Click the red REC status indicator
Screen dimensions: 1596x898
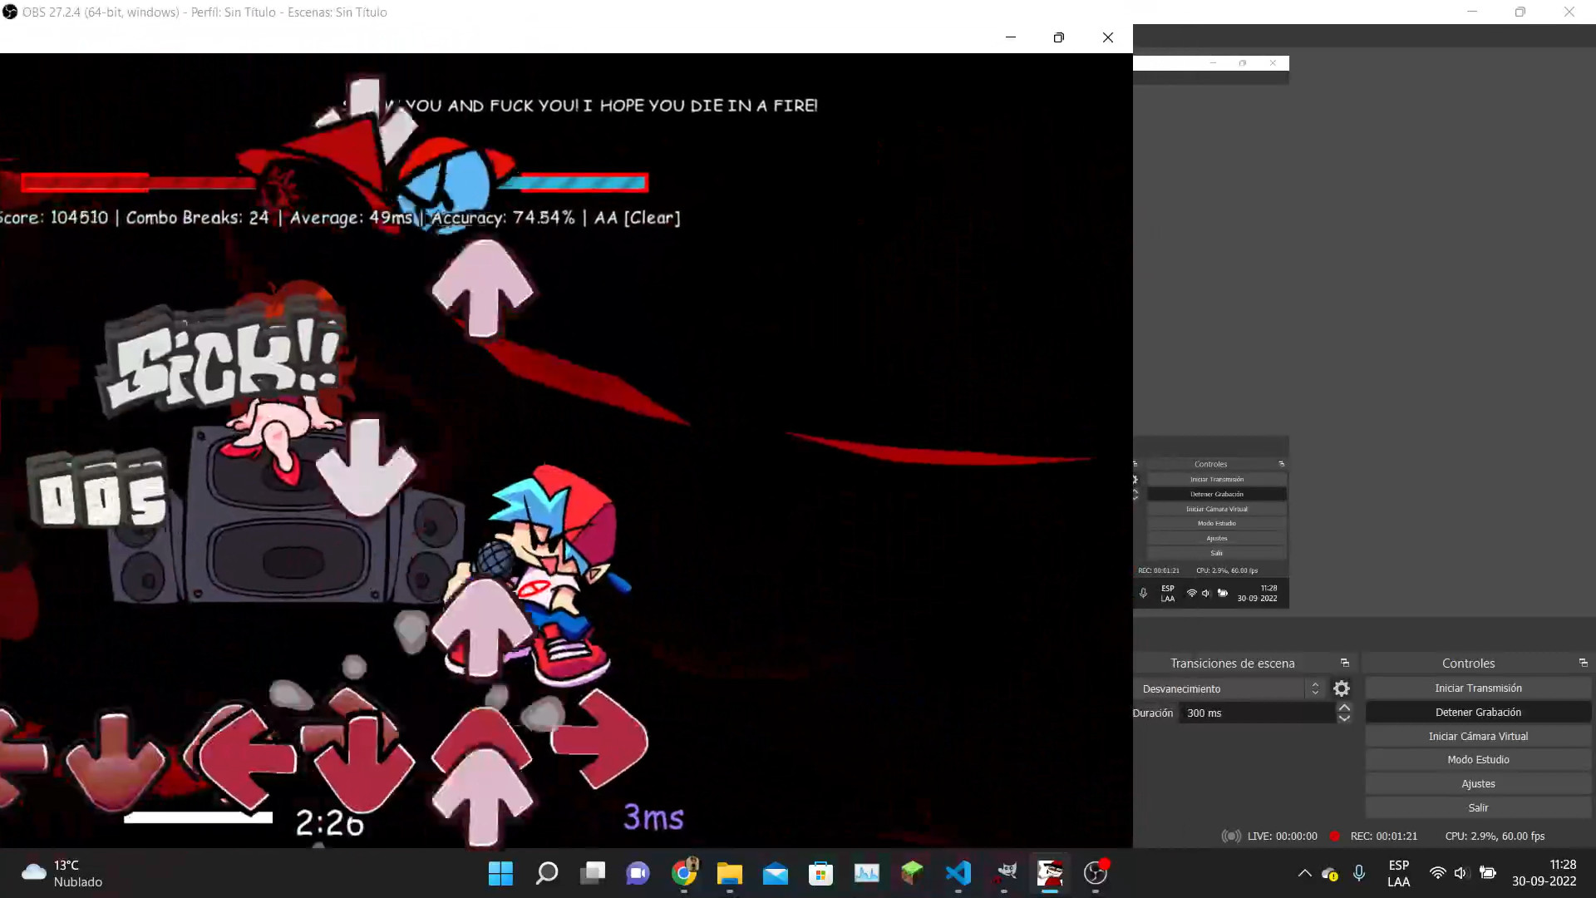click(x=1334, y=836)
